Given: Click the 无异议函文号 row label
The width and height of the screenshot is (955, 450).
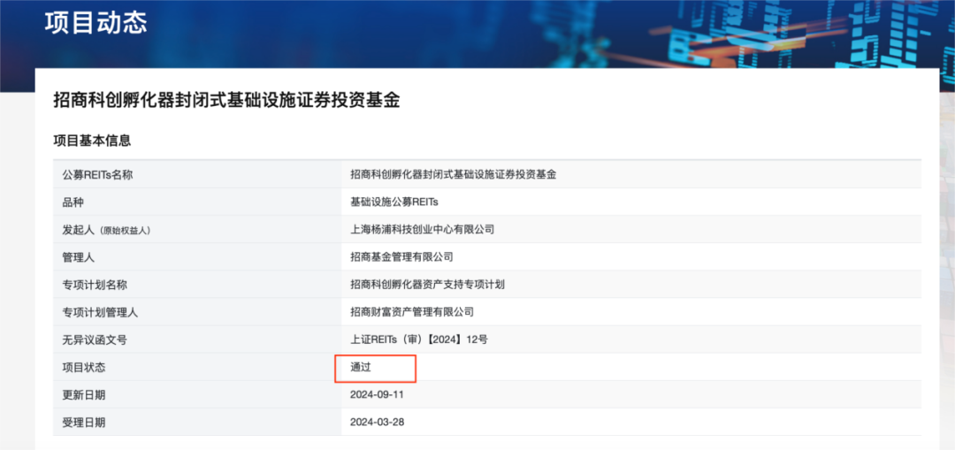Looking at the screenshot, I should point(95,340).
